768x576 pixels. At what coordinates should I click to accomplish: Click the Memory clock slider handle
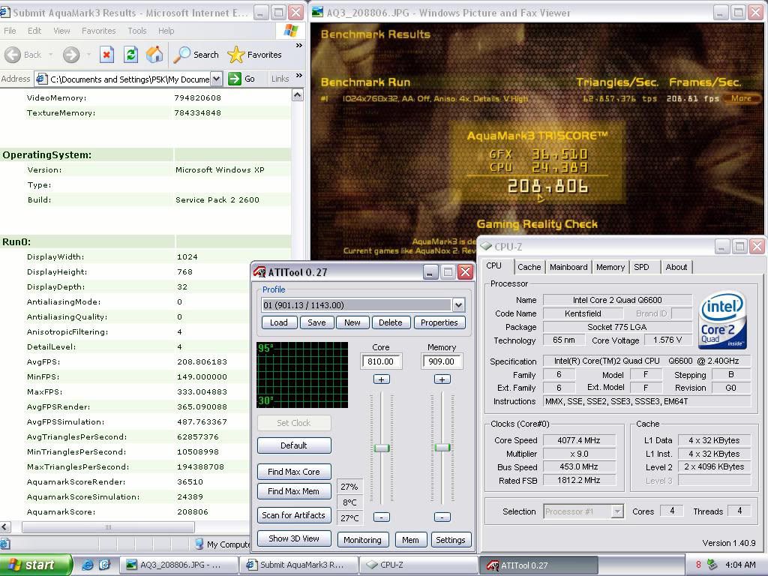click(x=442, y=447)
